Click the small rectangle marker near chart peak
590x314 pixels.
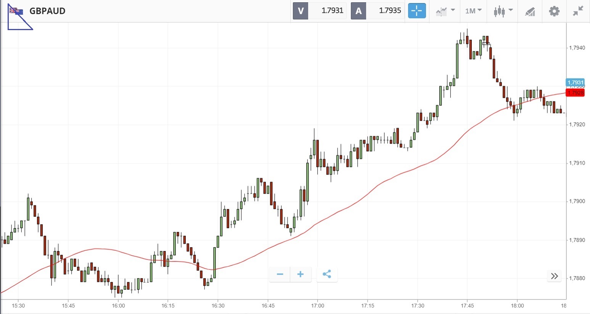click(486, 43)
